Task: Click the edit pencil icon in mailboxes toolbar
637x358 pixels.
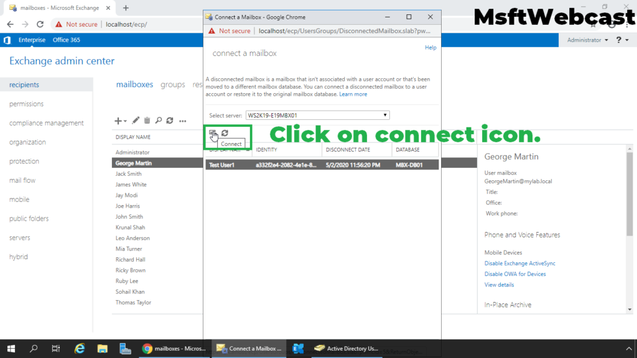Action: 136,121
